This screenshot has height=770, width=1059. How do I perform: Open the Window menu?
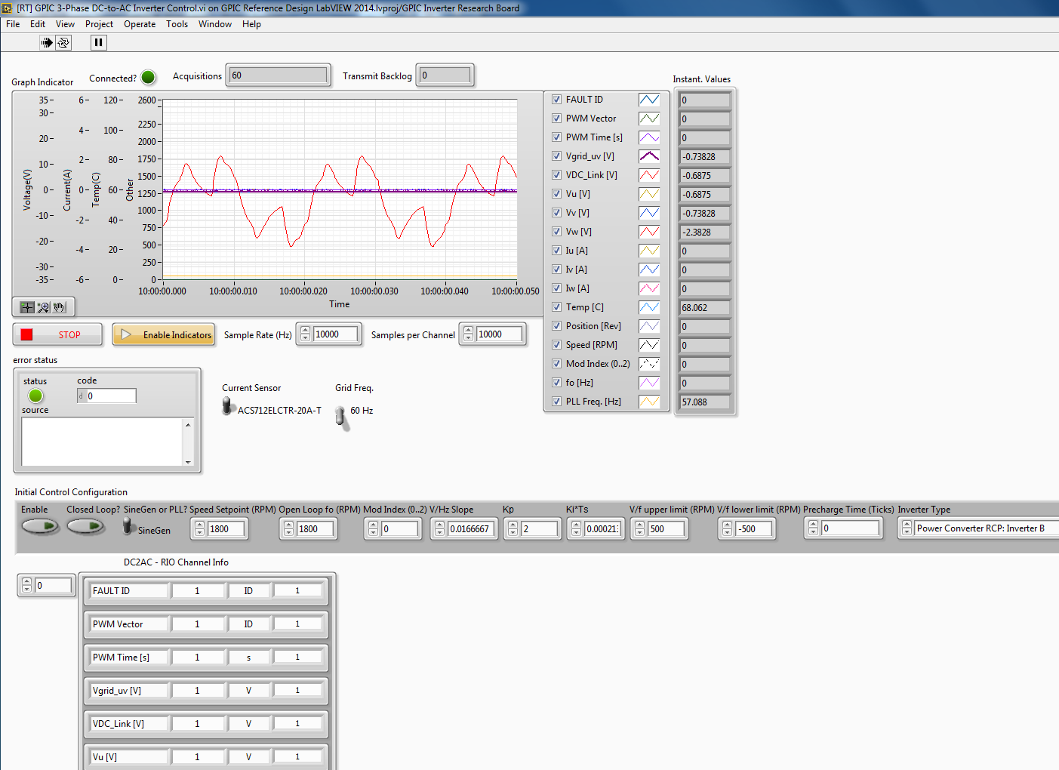coord(215,24)
